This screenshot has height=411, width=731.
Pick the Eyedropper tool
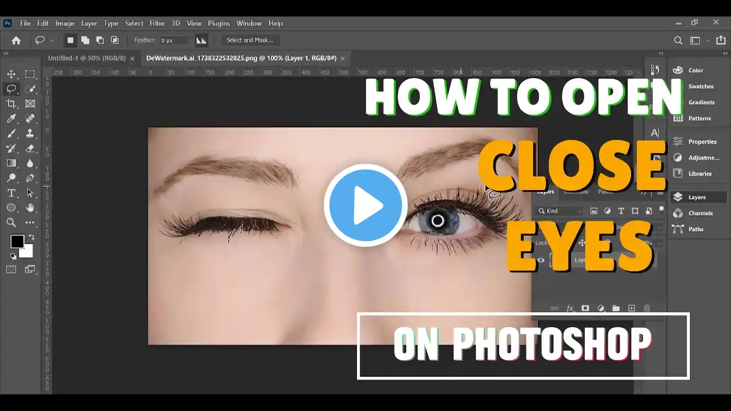[11, 119]
